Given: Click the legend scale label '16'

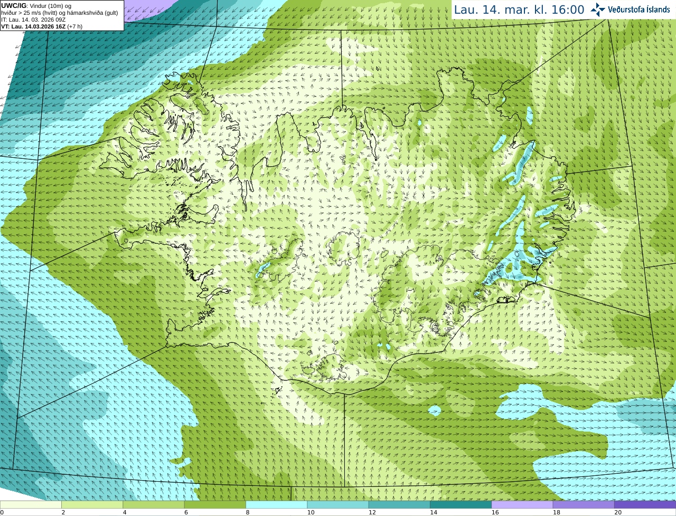Looking at the screenshot, I should 495,512.
